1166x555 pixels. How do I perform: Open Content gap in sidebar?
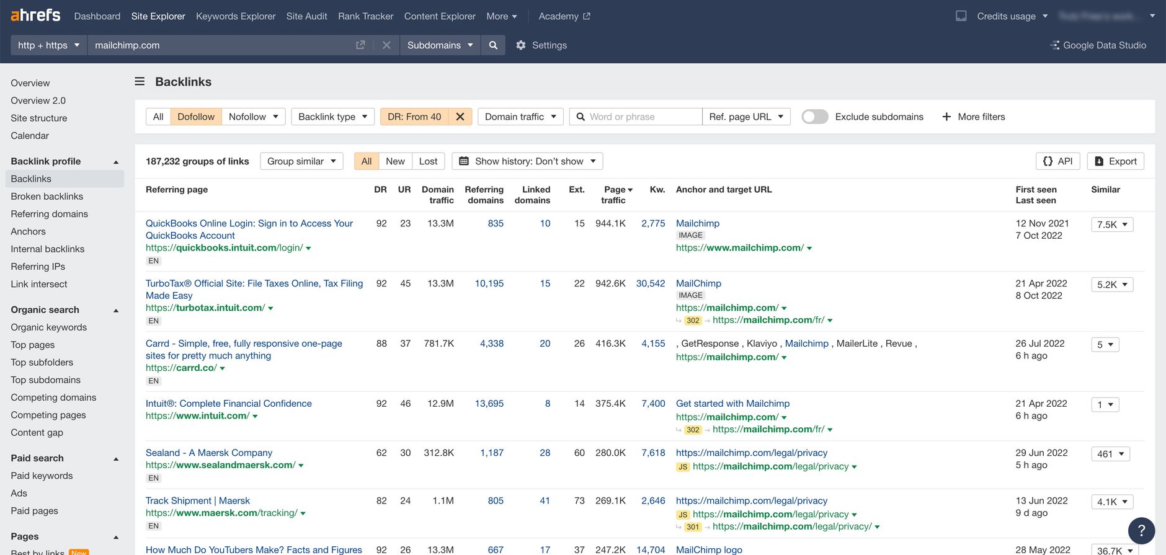point(37,433)
